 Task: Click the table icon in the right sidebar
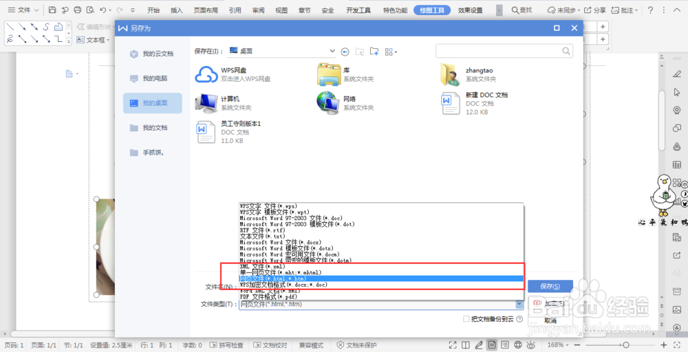point(676,165)
